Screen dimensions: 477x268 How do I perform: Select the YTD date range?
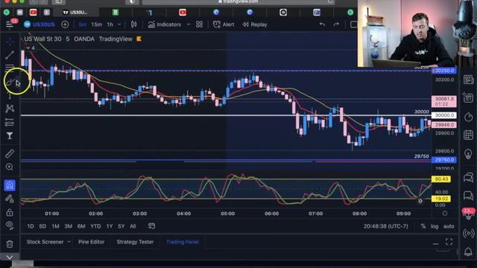[x=95, y=226]
